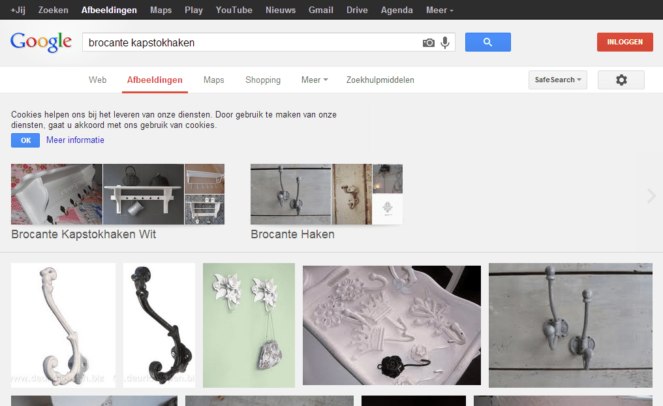Open Gmail in the top bar

(321, 10)
